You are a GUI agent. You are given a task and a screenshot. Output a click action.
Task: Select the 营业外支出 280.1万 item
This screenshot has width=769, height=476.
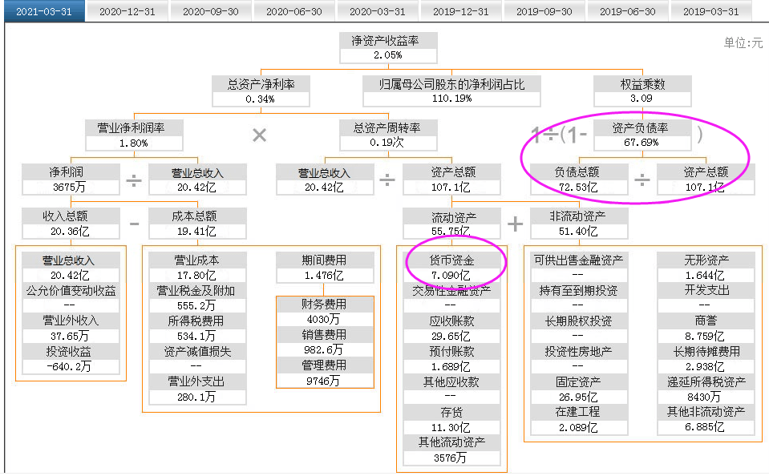tap(197, 389)
